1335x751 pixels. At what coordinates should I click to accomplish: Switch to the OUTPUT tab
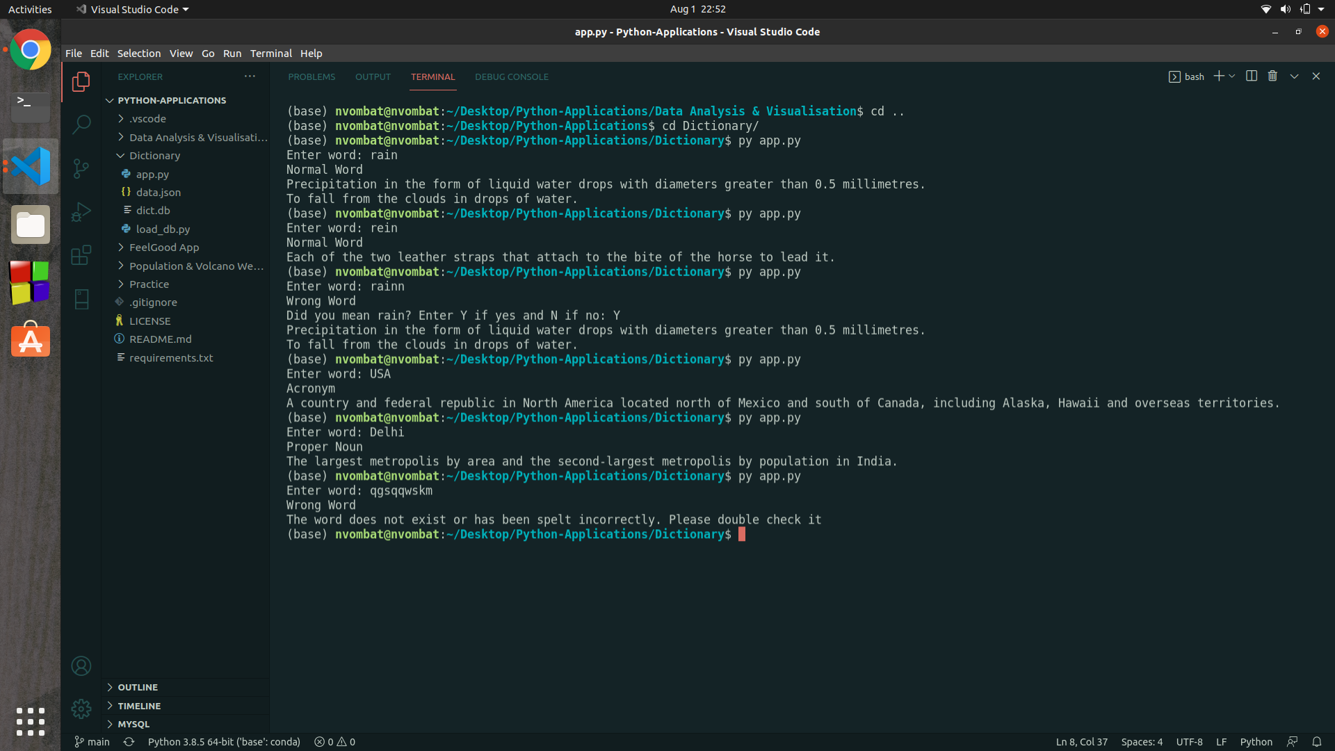point(373,76)
